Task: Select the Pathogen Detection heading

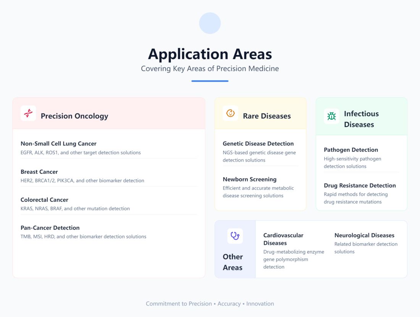Action: coord(351,150)
